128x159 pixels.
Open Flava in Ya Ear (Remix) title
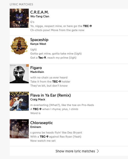click(51, 95)
